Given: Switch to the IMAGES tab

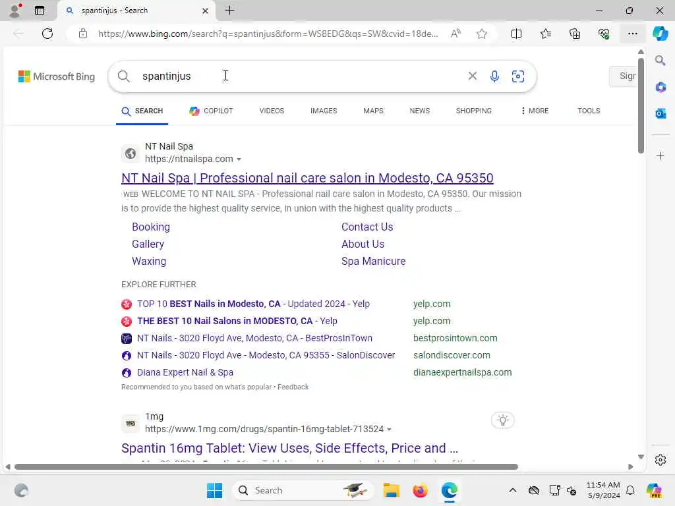Looking at the screenshot, I should [x=324, y=111].
